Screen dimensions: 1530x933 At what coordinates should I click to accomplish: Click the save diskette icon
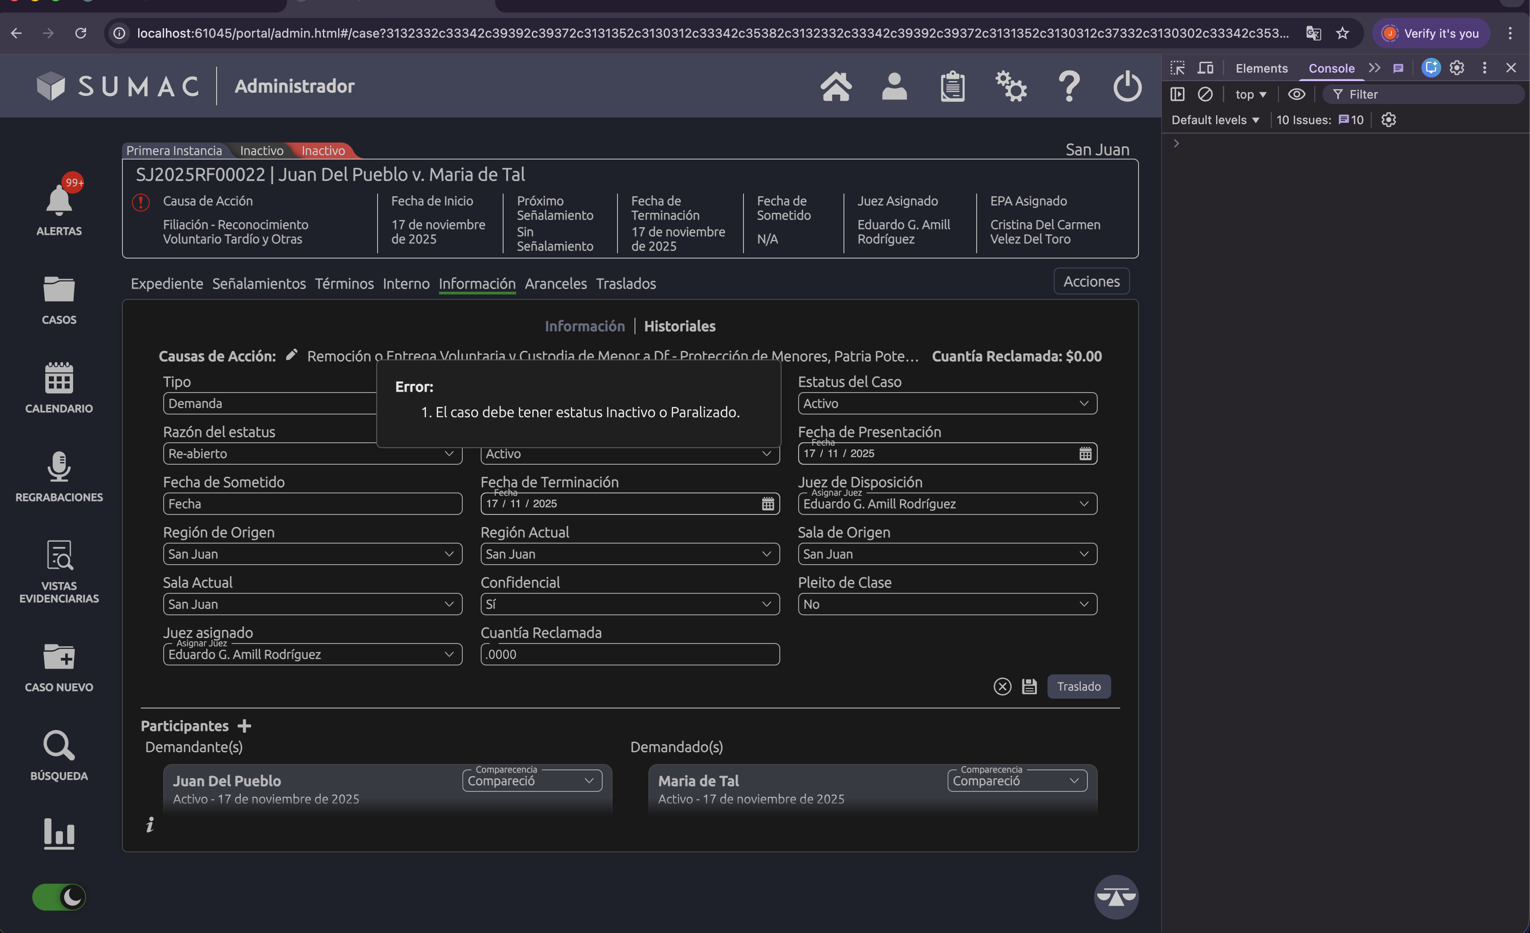pyautogui.click(x=1029, y=686)
